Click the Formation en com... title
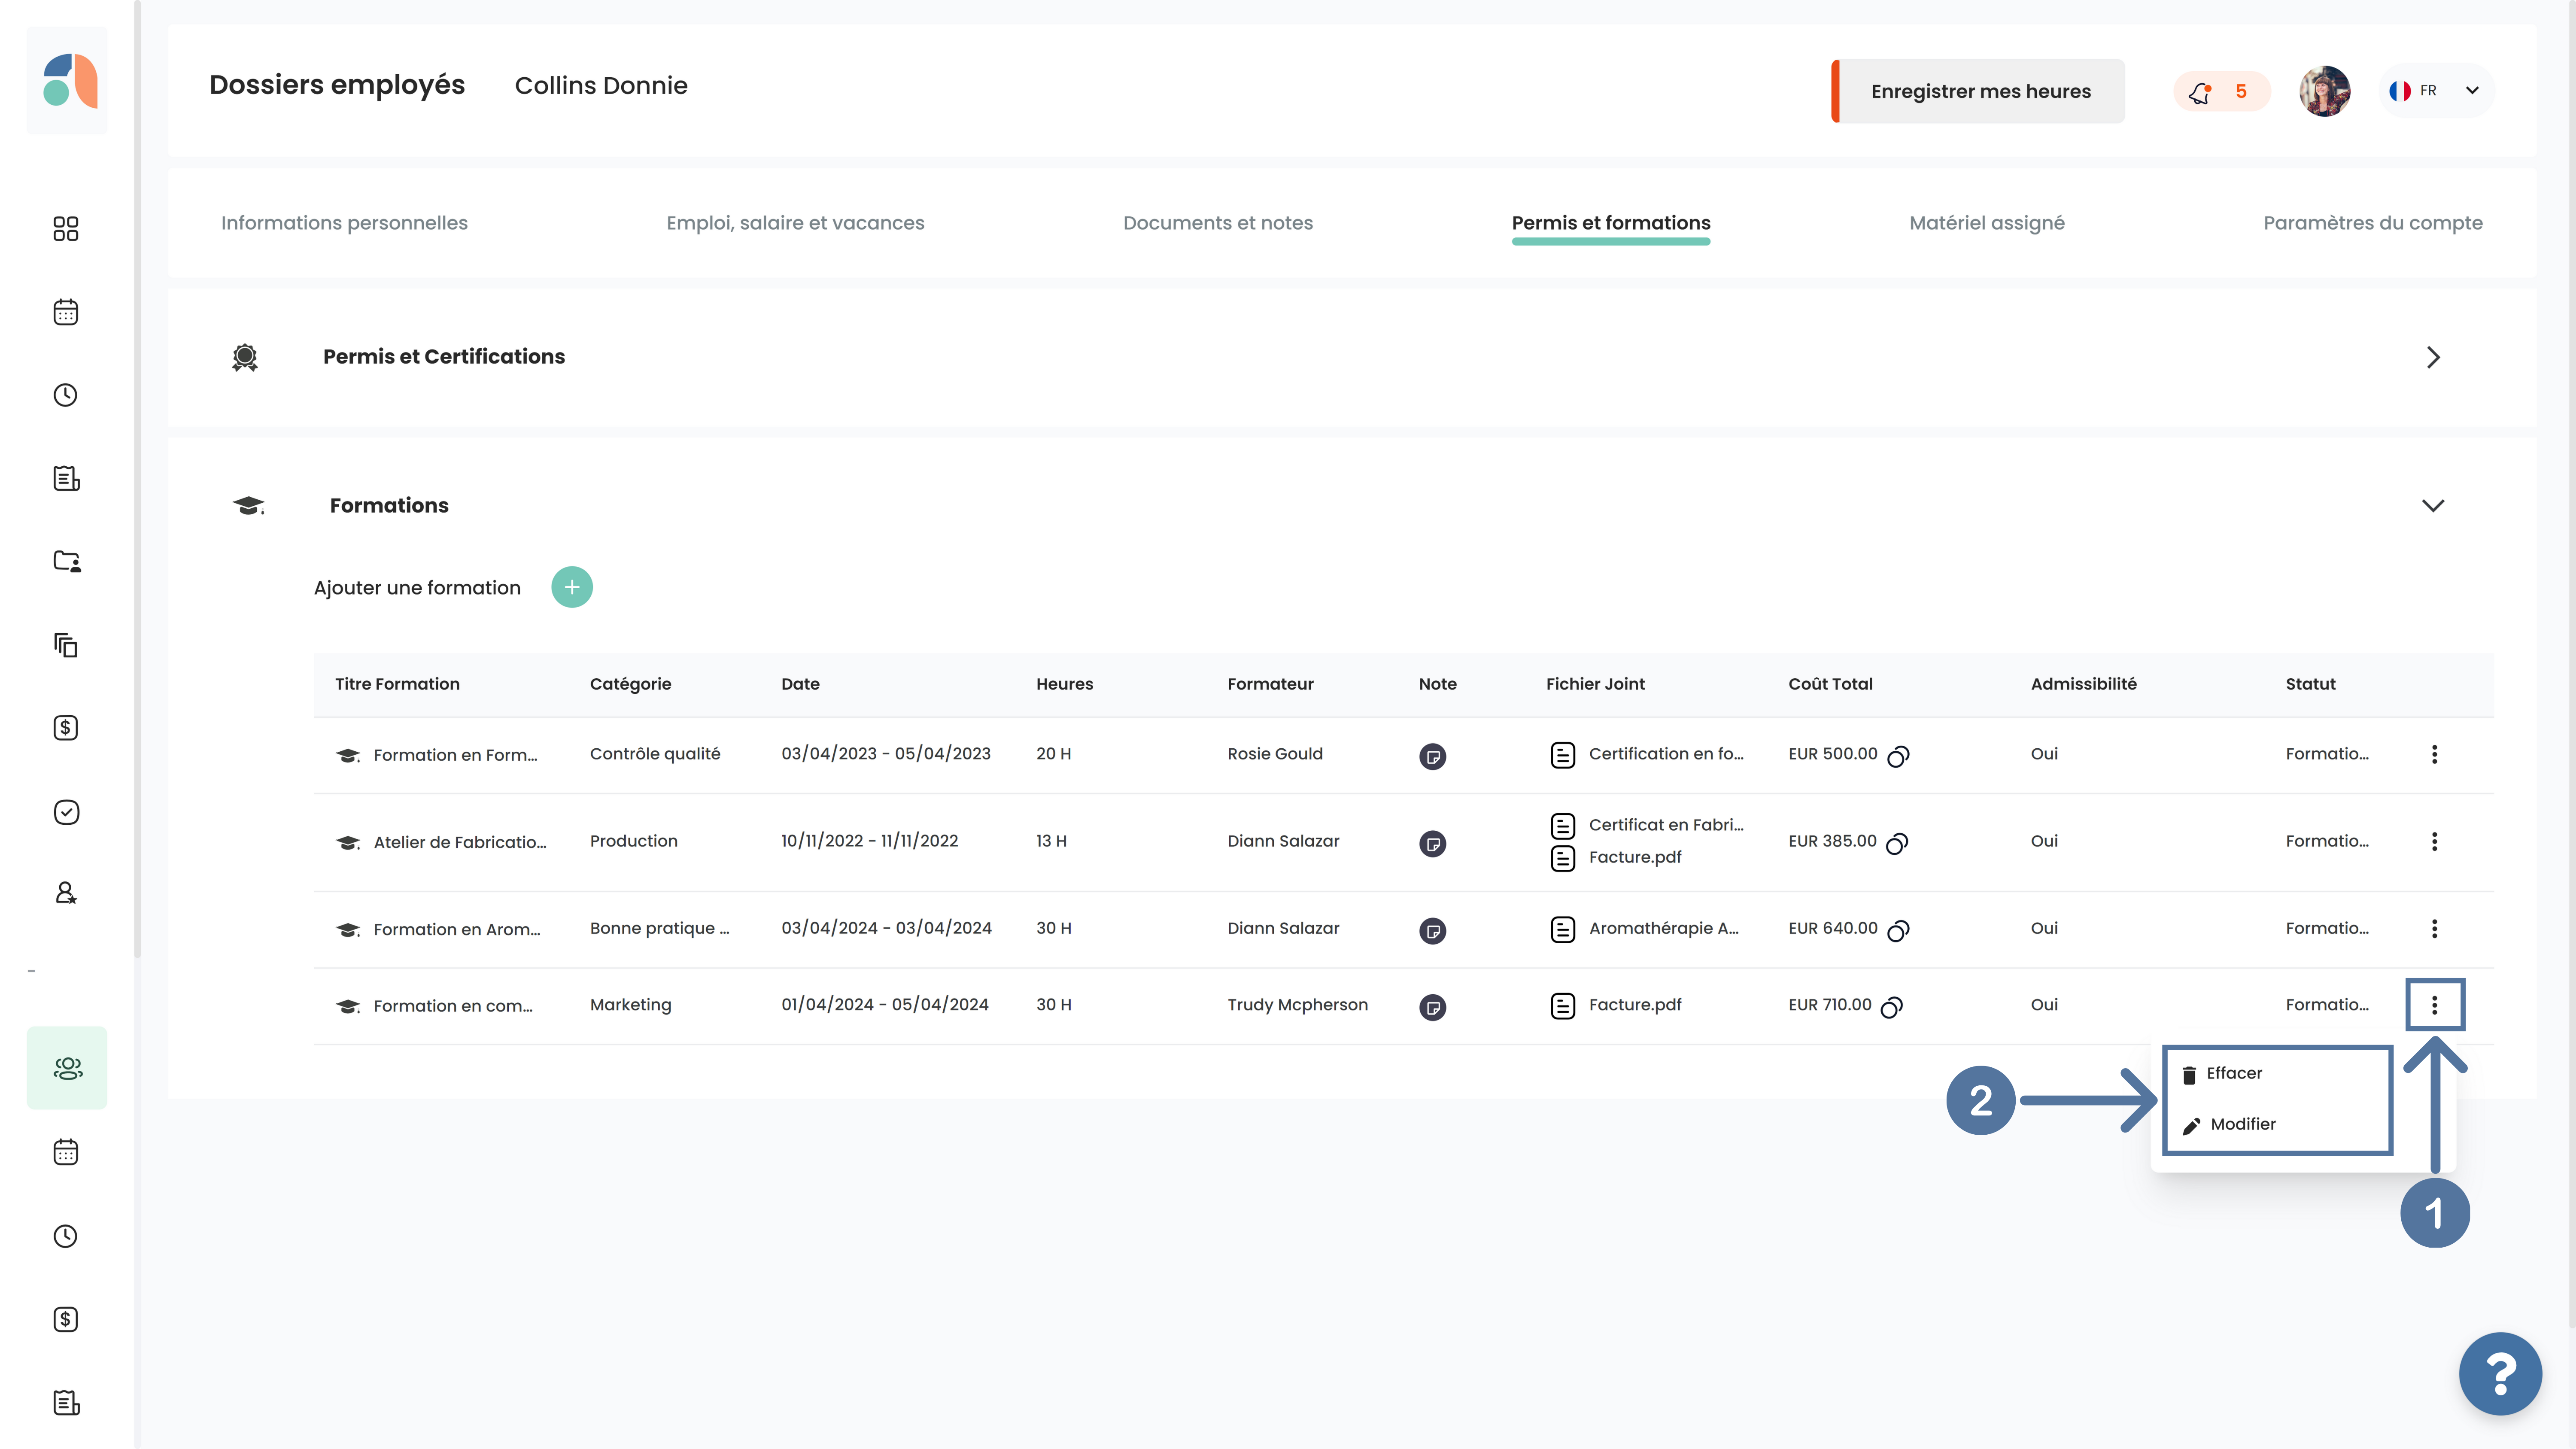The height and width of the screenshot is (1449, 2576). click(453, 1006)
